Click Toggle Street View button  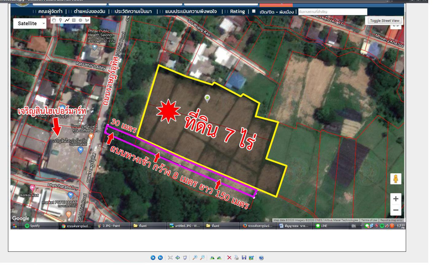(x=385, y=21)
